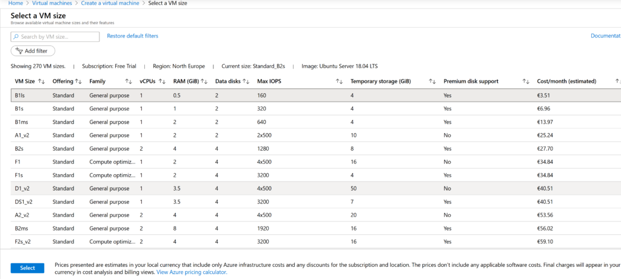Click the €13.97 cost cell
The height and width of the screenshot is (279, 621).
coord(545,122)
